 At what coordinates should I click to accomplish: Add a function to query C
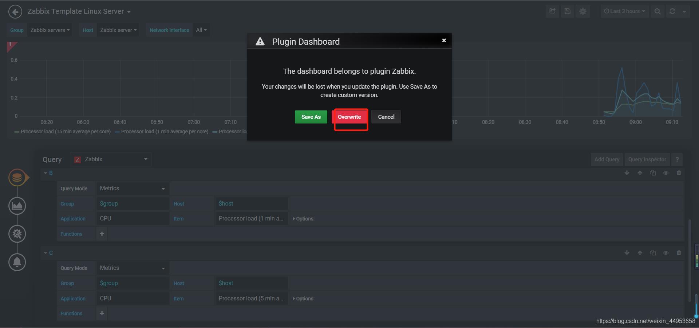(x=102, y=313)
